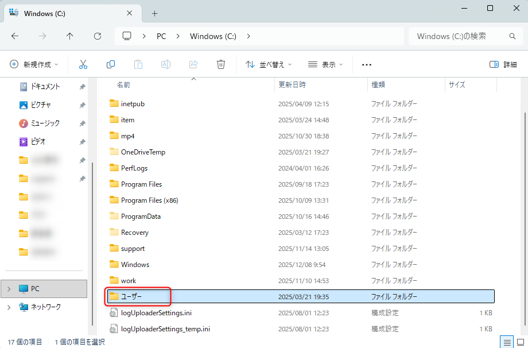Select the Program Files (x86) folder
528x348 pixels.
point(149,200)
